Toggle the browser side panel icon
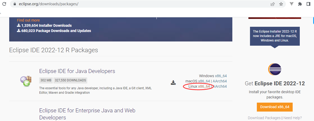 point(308,4)
